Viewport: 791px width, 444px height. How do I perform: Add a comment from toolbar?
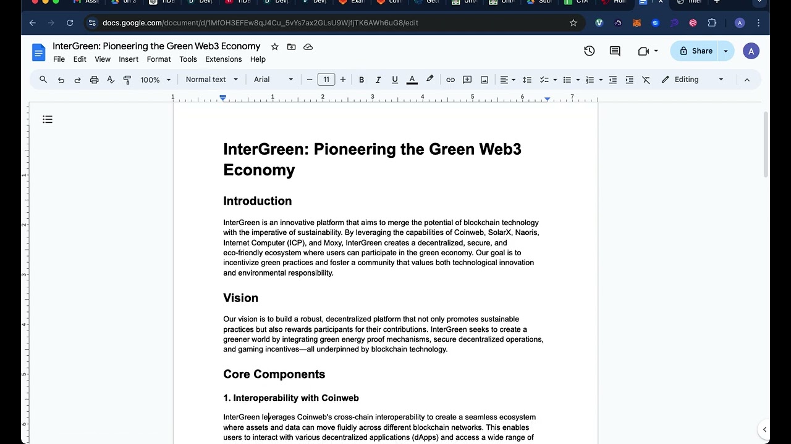click(467, 80)
